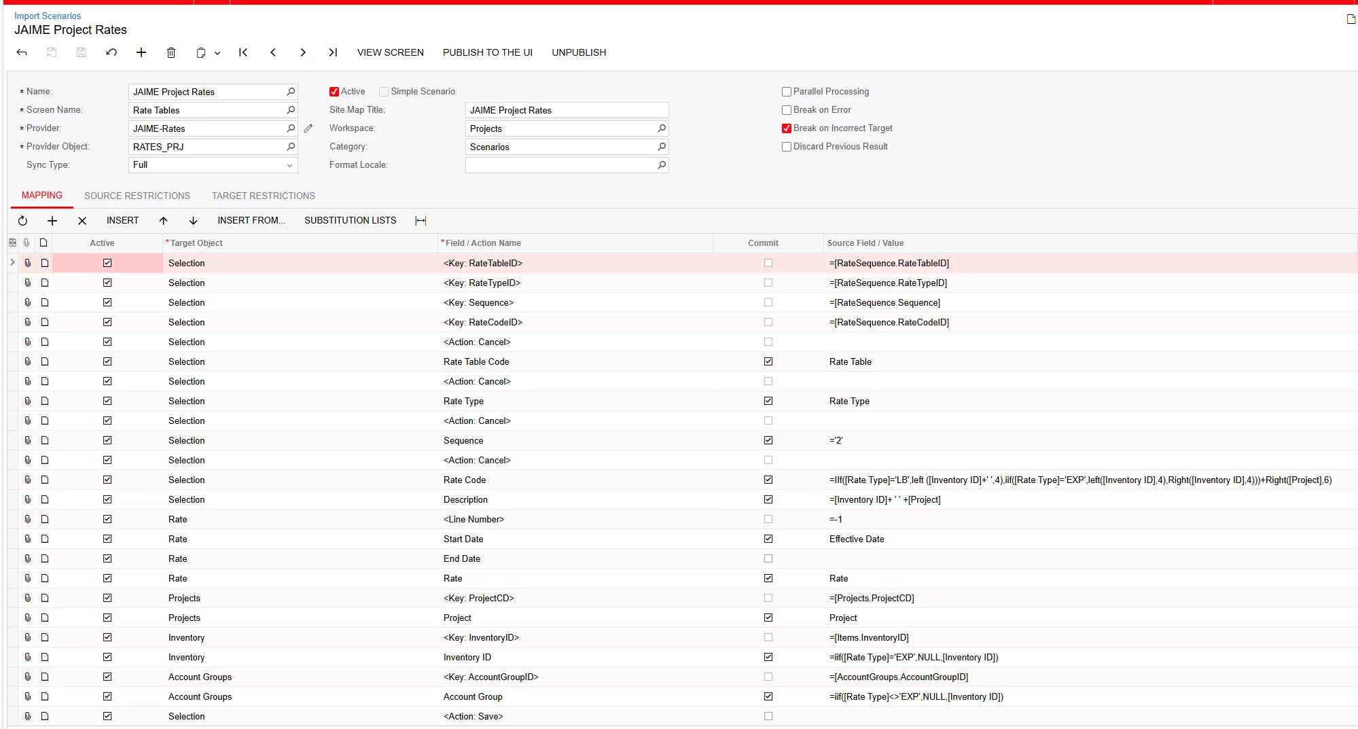Sort by the Field / Action Name column header
This screenshot has height=729, width=1358.
pyautogui.click(x=575, y=243)
